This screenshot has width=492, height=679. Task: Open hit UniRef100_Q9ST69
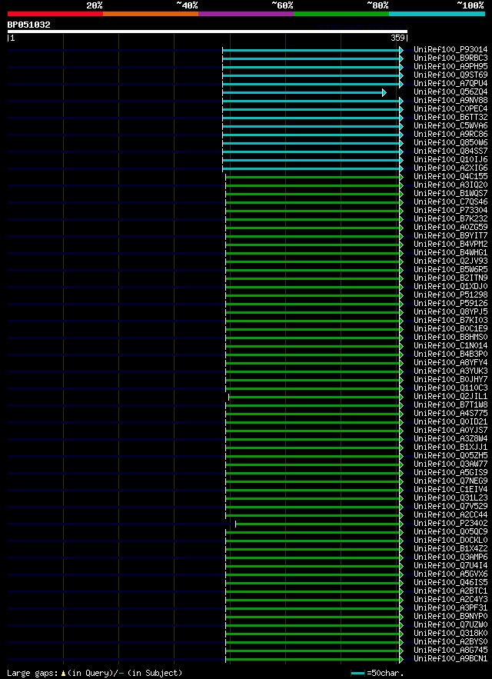(450, 75)
